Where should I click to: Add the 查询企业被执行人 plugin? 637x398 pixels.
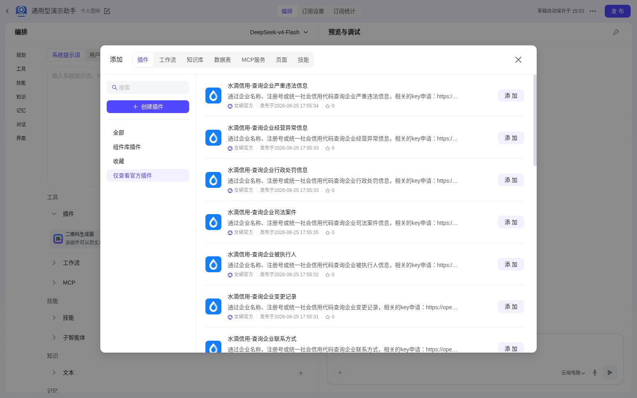tap(511, 264)
